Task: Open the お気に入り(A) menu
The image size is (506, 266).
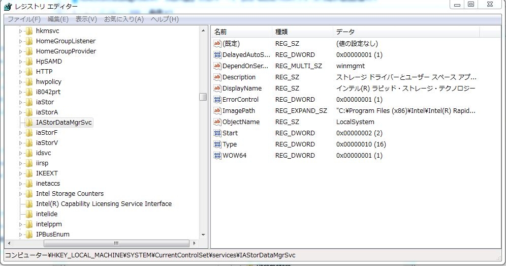Action: click(x=124, y=19)
